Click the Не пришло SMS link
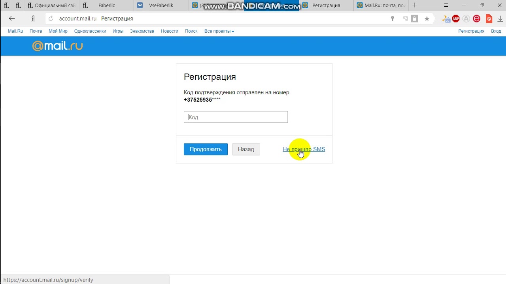 304,149
